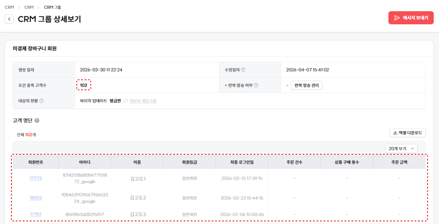Open member number 17973 link

36,178
